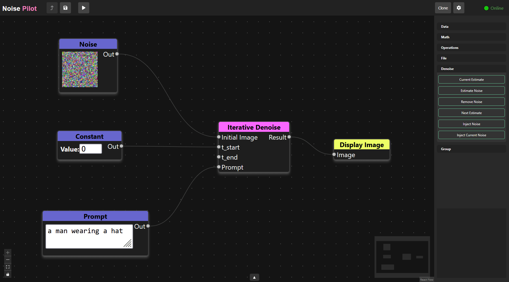Open the settings gear
The width and height of the screenshot is (509, 282).
tap(459, 8)
